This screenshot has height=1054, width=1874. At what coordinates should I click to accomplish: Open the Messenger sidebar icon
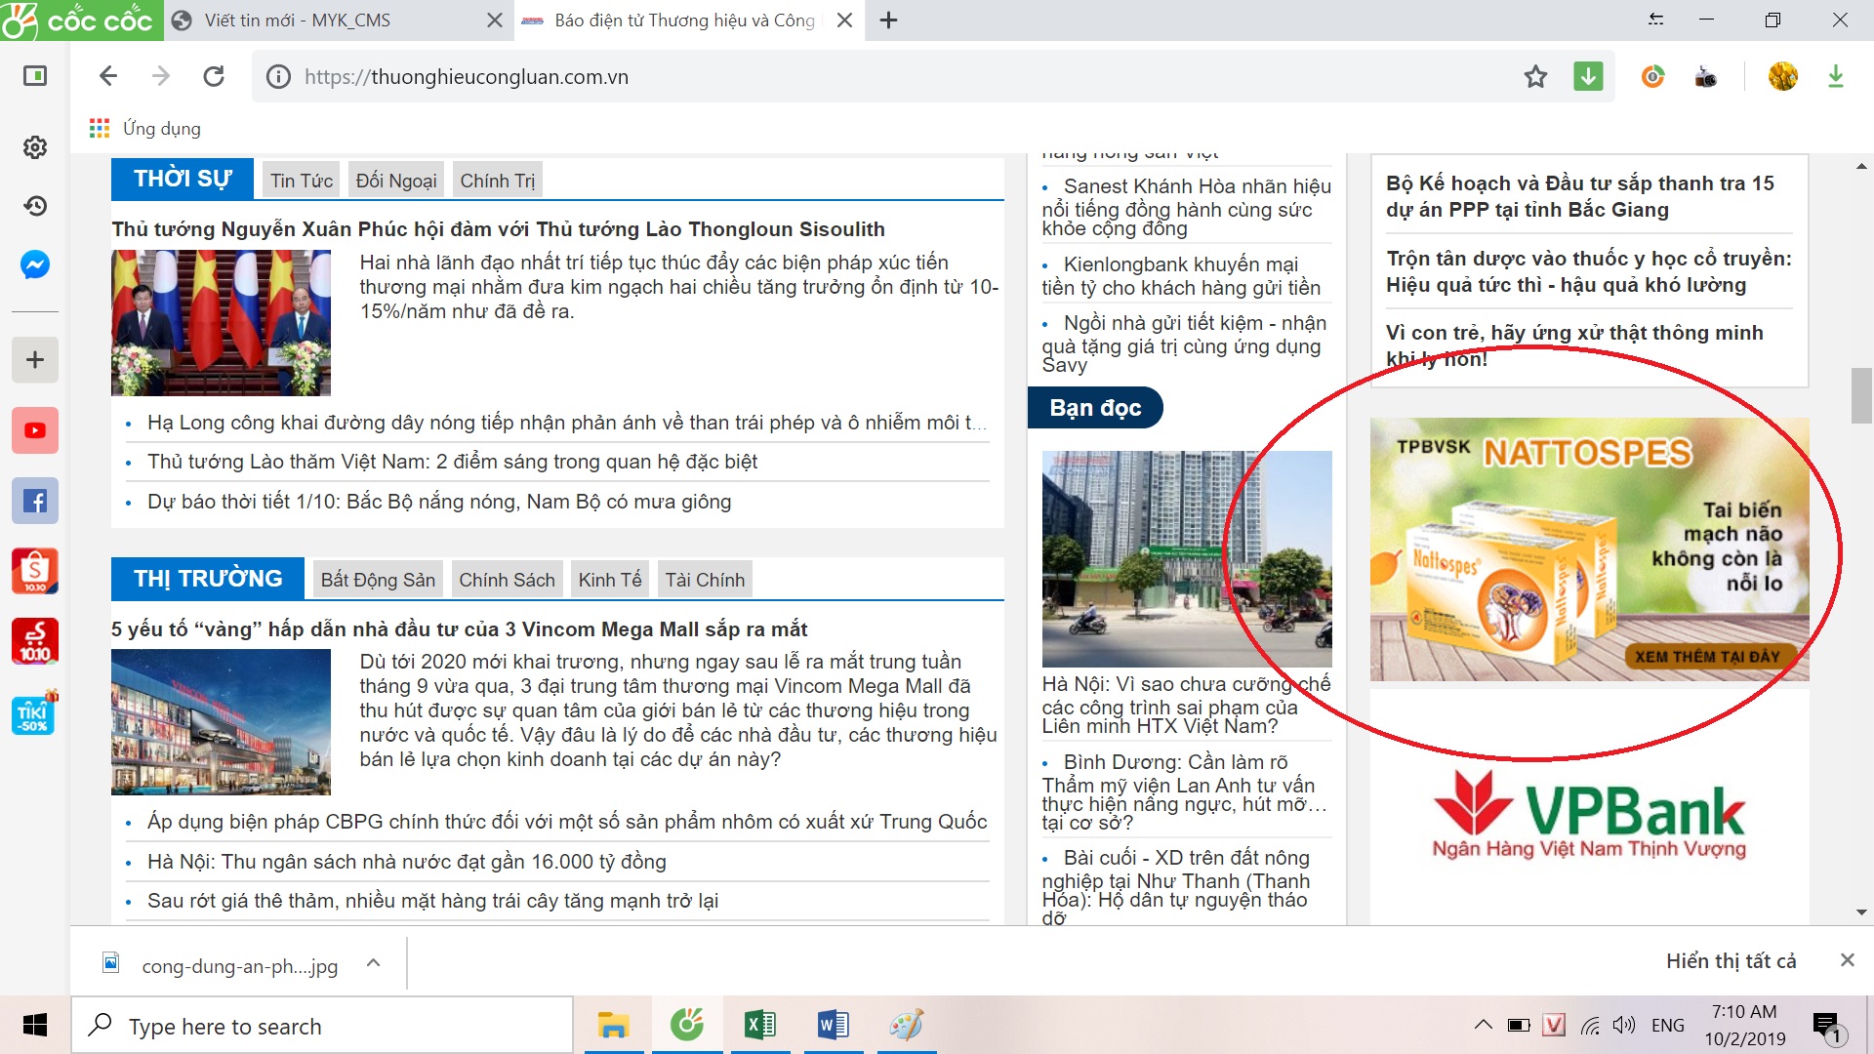click(35, 264)
